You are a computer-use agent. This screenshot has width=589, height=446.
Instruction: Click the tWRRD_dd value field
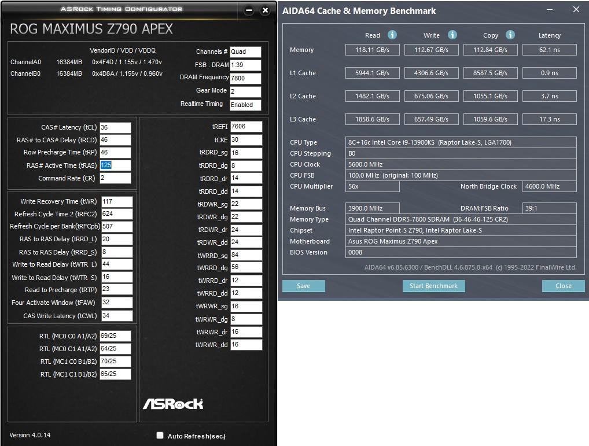[x=246, y=293]
